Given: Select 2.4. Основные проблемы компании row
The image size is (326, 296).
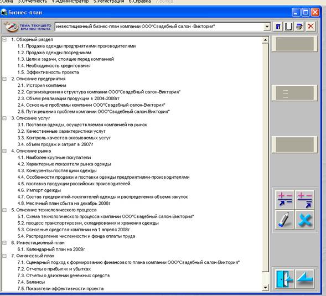Looking at the screenshot, I should [x=91, y=105].
